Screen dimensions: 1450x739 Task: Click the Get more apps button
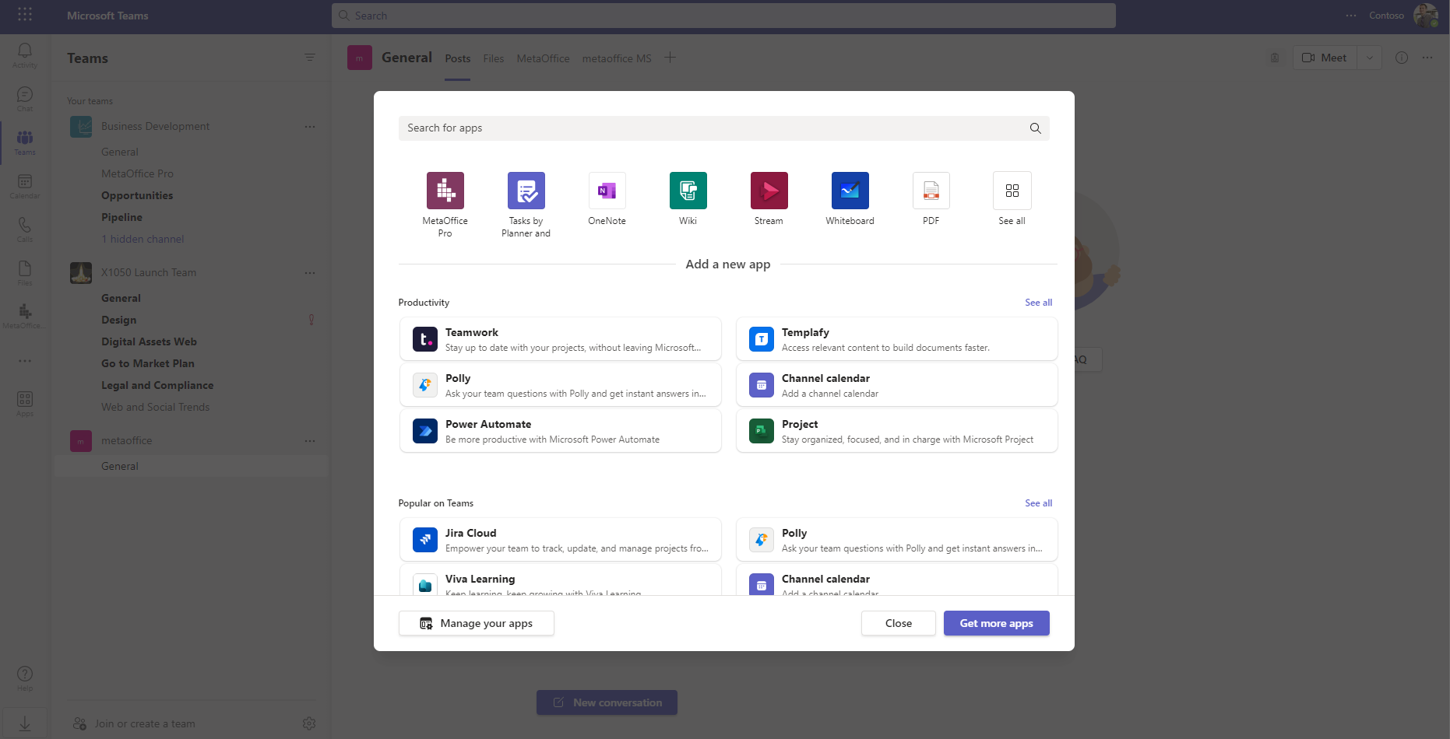(997, 623)
